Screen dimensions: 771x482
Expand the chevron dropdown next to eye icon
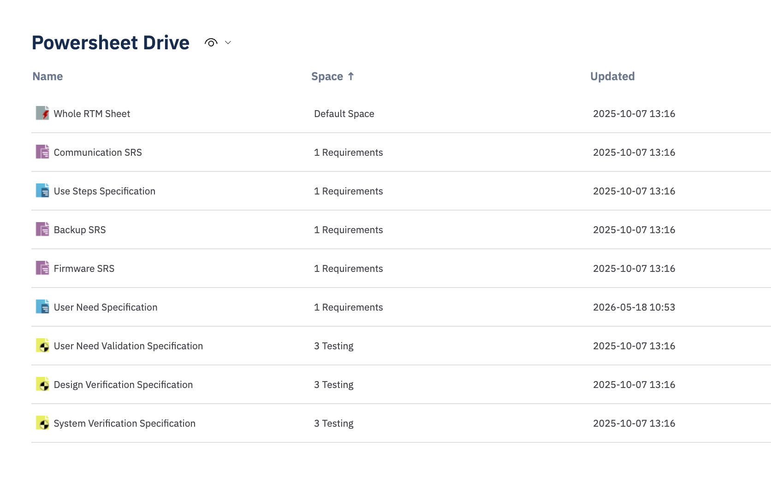point(228,42)
